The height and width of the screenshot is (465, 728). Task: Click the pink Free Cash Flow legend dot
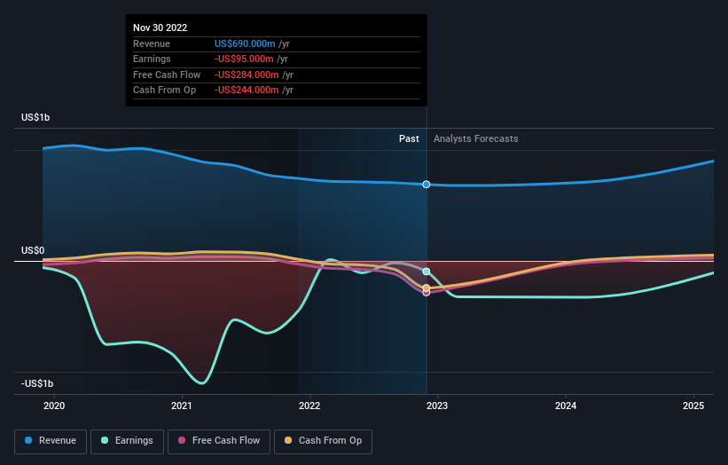click(x=182, y=440)
